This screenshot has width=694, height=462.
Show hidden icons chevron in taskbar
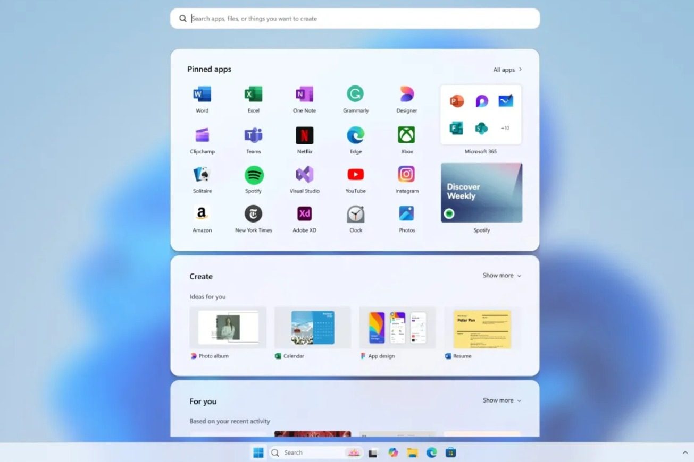[685, 452]
